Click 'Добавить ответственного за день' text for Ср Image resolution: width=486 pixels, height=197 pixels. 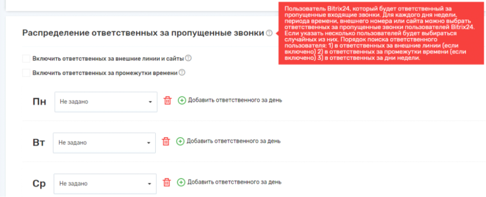point(235,182)
